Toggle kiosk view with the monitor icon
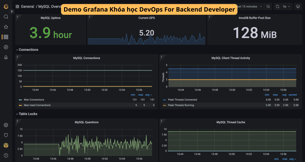 (298, 7)
